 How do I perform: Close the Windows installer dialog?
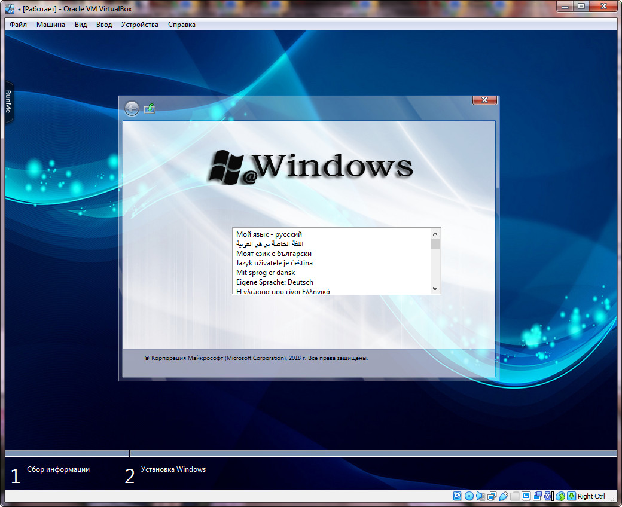(x=484, y=100)
